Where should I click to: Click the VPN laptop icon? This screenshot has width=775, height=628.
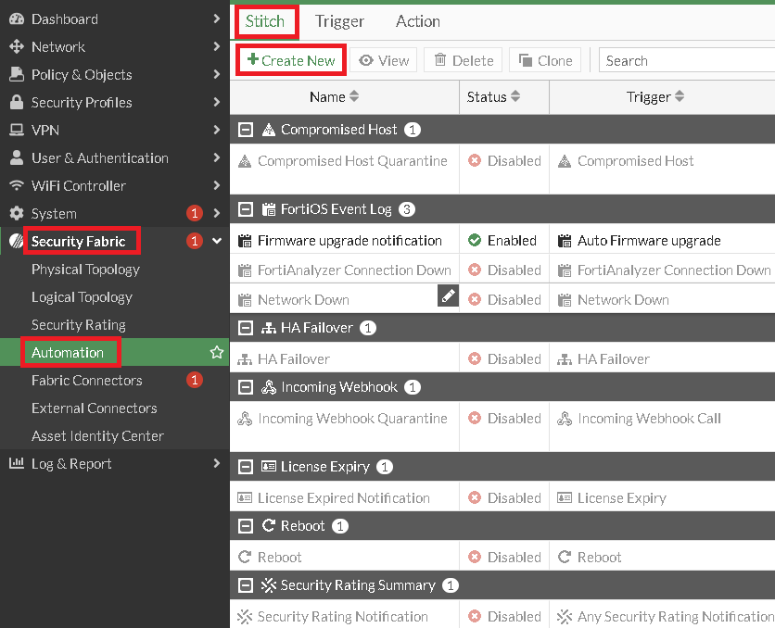tap(17, 130)
